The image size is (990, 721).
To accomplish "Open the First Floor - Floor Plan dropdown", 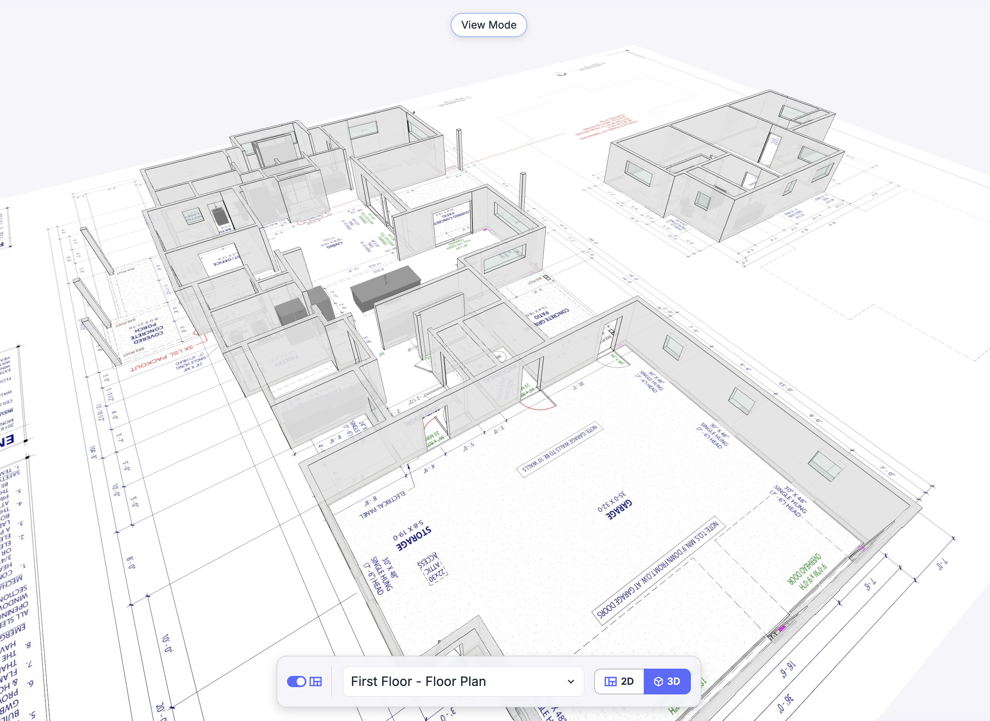I will 463,681.
